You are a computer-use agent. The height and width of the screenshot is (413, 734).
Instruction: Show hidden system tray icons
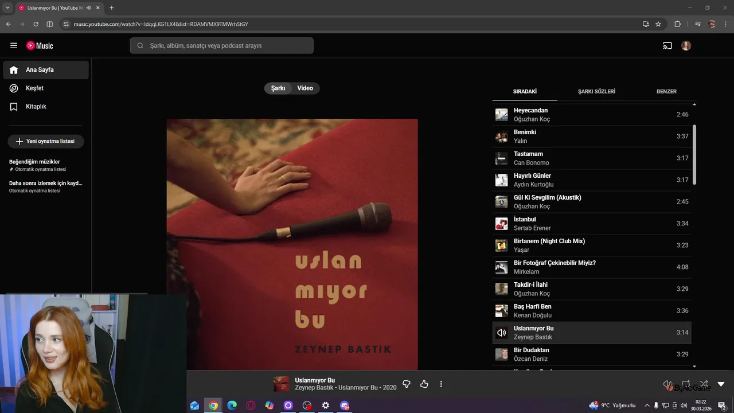coord(647,406)
